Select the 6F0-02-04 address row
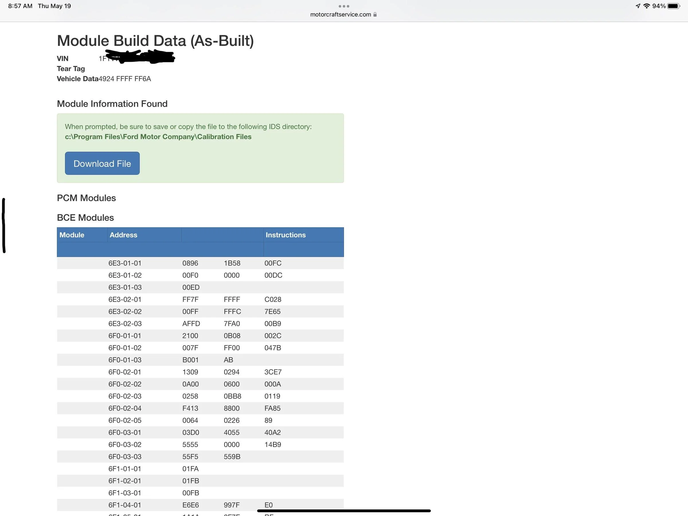 (125, 408)
